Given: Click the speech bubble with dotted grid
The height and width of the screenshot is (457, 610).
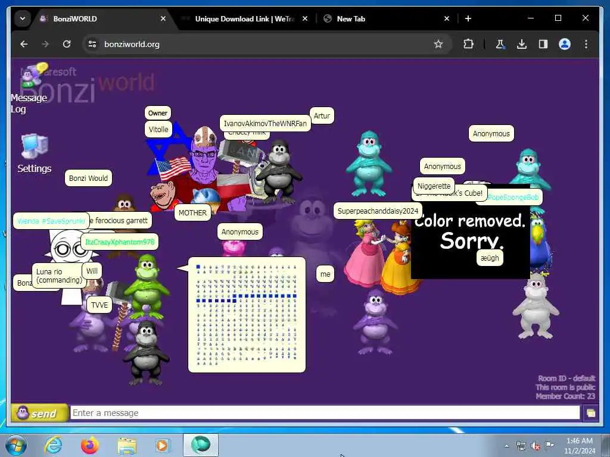Looking at the screenshot, I should (x=247, y=315).
